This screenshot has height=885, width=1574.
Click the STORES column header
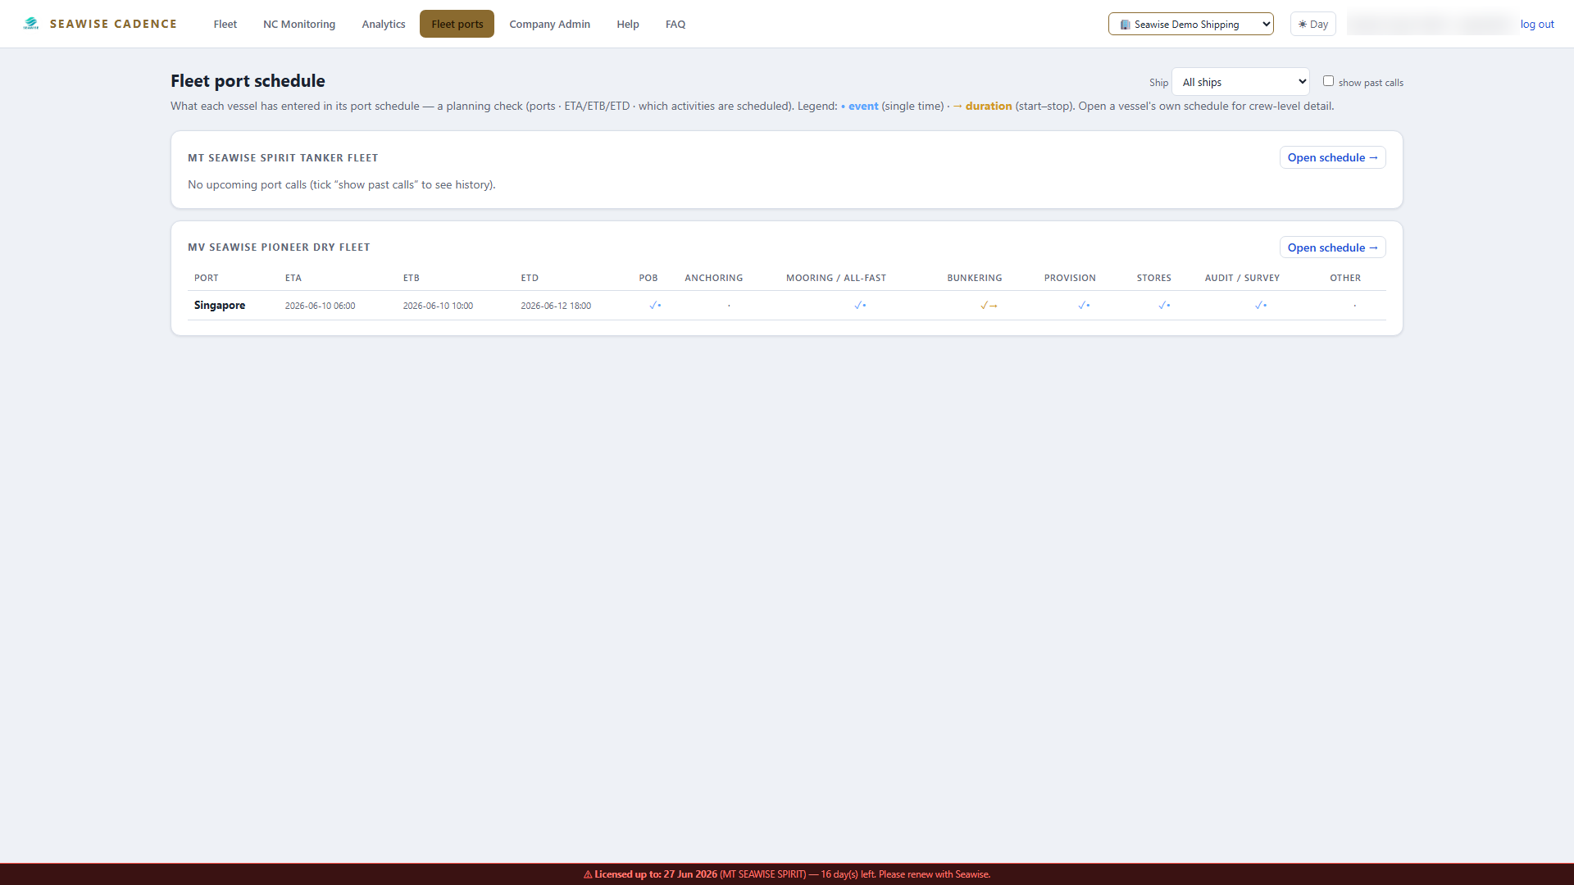pos(1153,278)
